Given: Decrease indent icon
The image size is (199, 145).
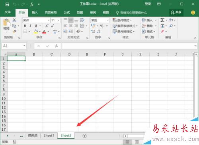Looking at the screenshot, I should pyautogui.click(x=65, y=31).
